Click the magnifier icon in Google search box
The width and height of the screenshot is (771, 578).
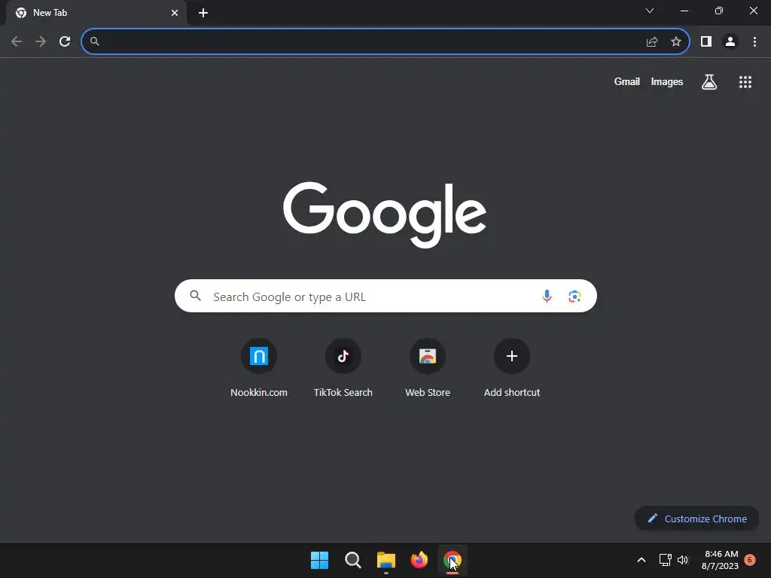195,296
